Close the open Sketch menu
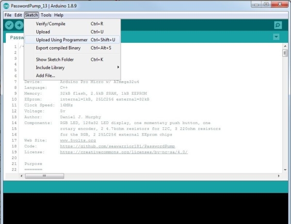 coord(32,15)
